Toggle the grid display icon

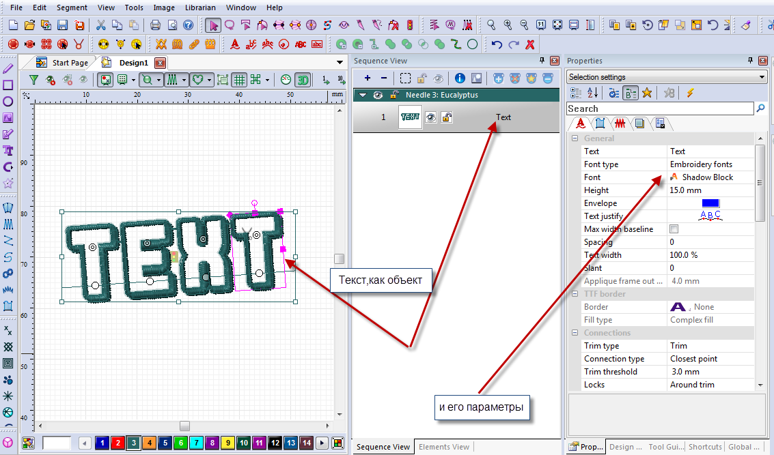tap(239, 80)
